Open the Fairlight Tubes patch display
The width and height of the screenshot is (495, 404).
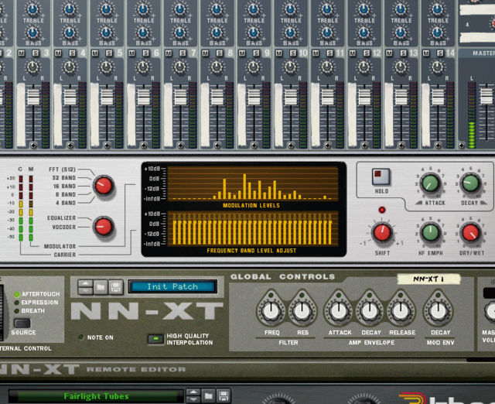coord(96,396)
